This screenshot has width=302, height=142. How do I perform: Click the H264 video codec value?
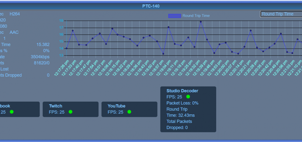(x=15, y=14)
